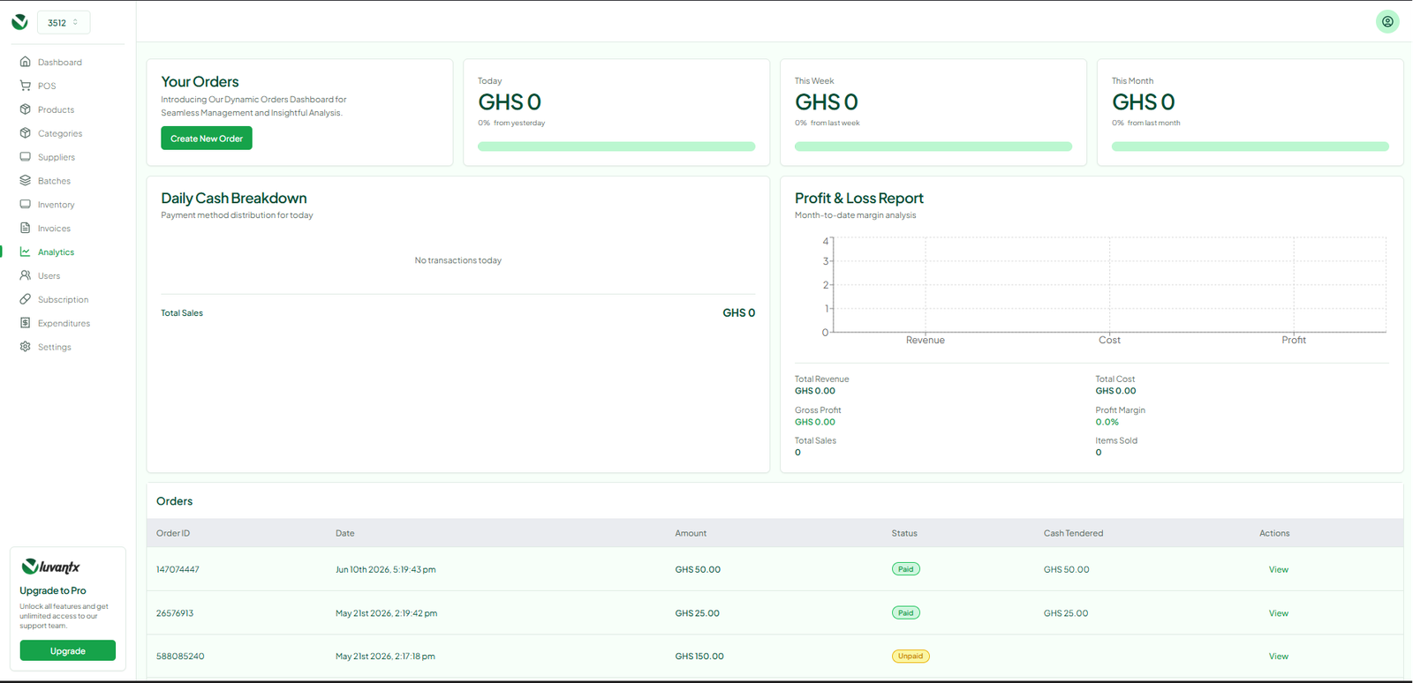Viewport: 1413px width, 683px height.
Task: Click the Inventory icon in sidebar
Action: pyautogui.click(x=26, y=205)
